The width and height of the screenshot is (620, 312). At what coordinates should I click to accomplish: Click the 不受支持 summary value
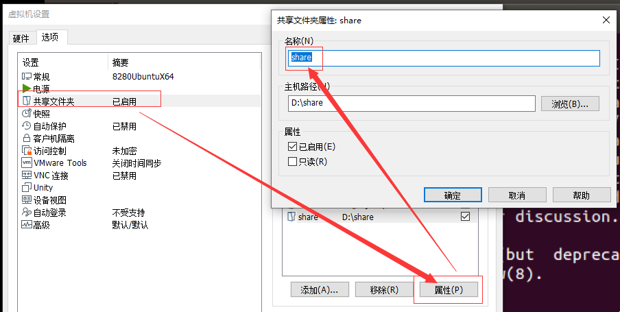(128, 213)
